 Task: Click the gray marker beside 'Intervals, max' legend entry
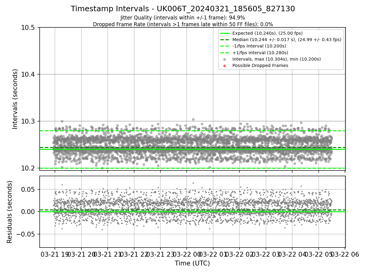[x=225, y=59]
